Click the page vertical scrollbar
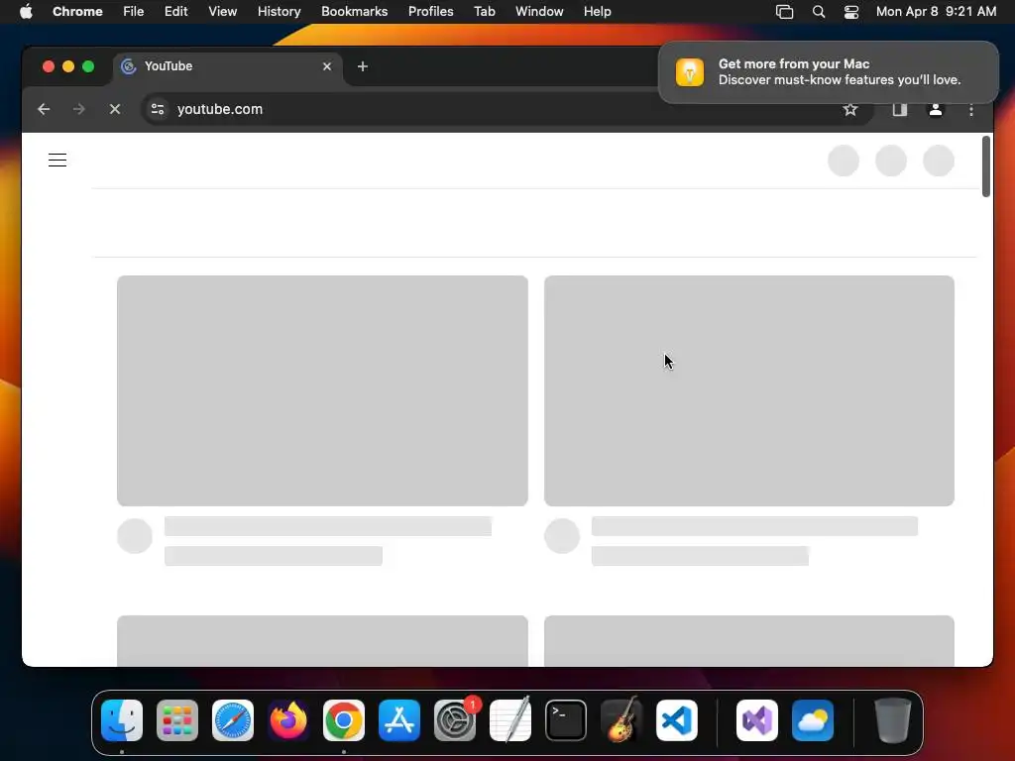The height and width of the screenshot is (761, 1015). point(986,166)
